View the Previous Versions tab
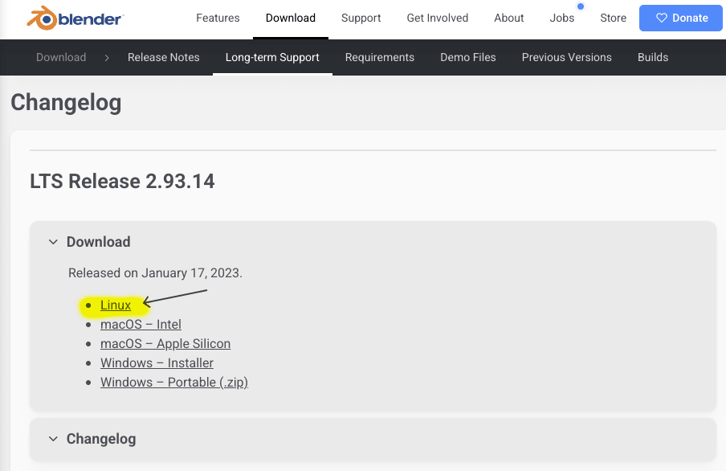Viewport: 726px width, 471px height. (x=566, y=57)
